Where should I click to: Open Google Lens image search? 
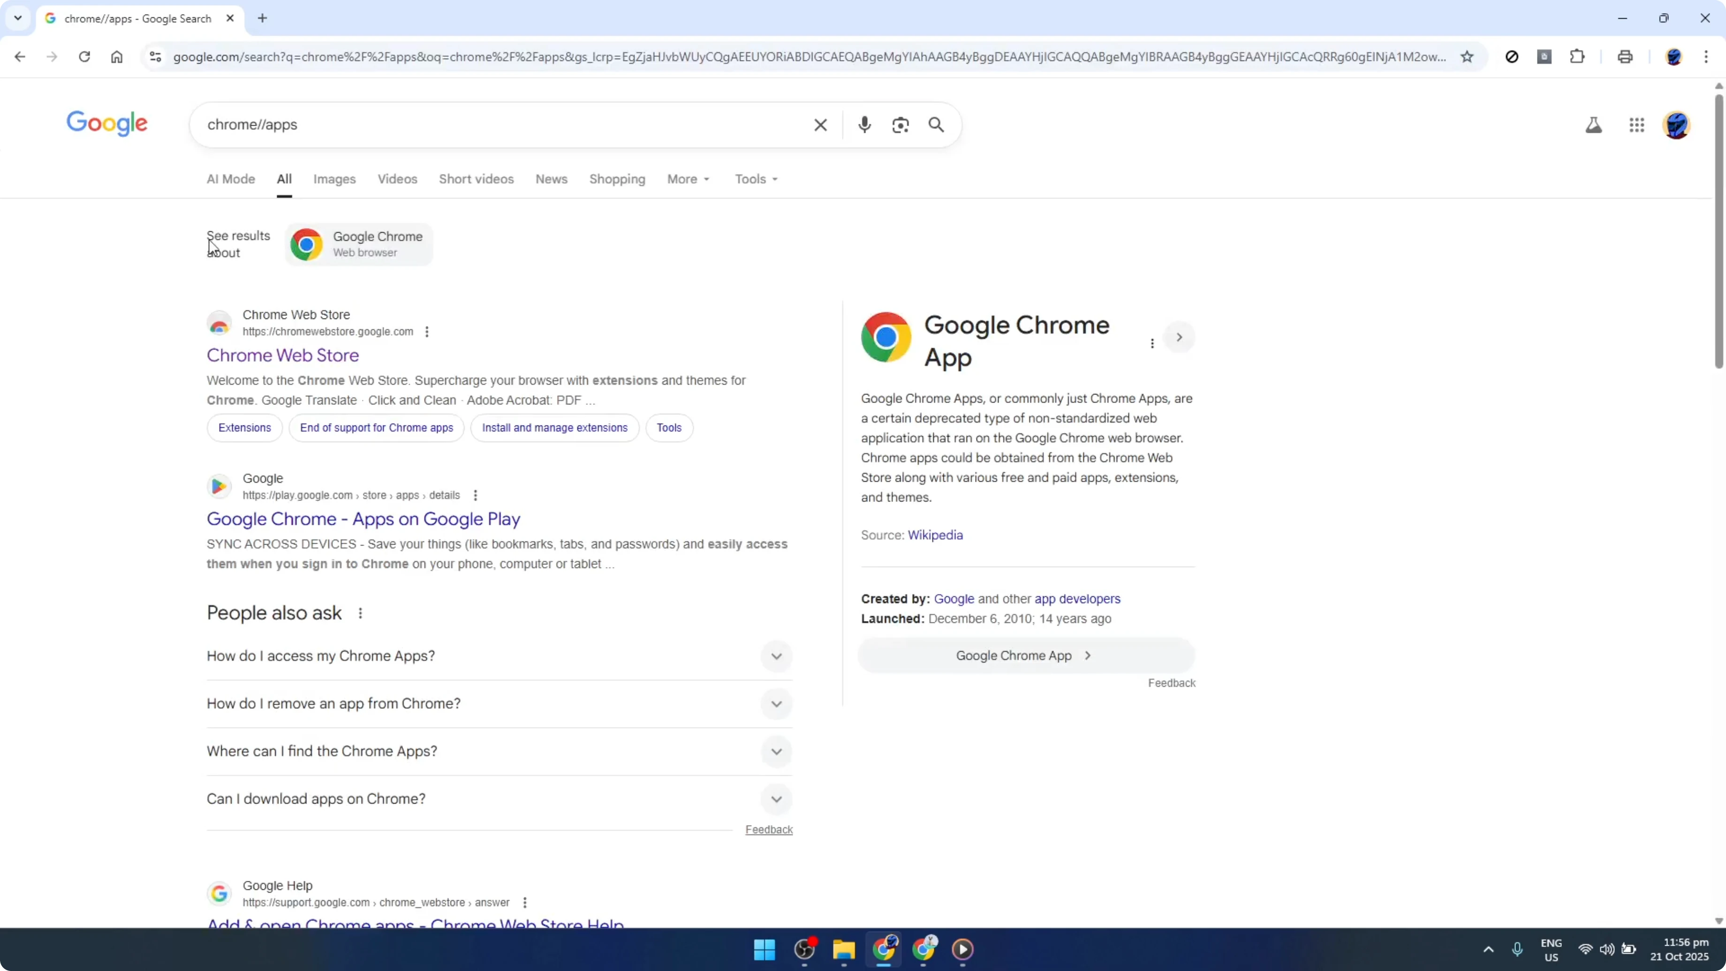click(901, 125)
